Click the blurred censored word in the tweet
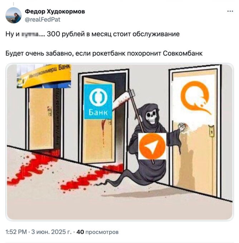 click(x=30, y=34)
